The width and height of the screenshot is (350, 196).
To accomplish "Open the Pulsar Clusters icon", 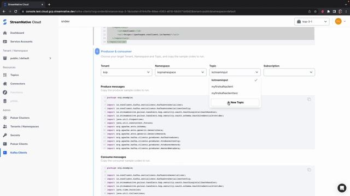I will click(5, 118).
